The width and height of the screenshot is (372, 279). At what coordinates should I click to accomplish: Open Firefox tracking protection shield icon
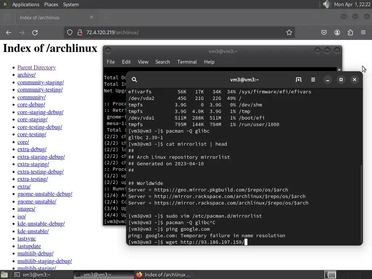tap(69, 32)
